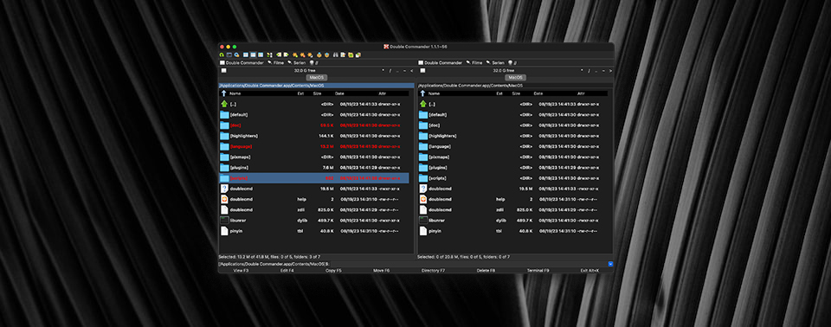This screenshot has width=831, height=327.
Task: Click the green left-arrow toolbar icon
Action: [x=279, y=54]
